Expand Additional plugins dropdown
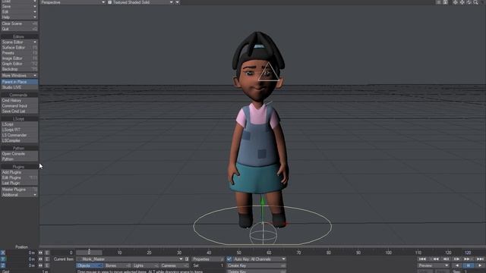Image resolution: width=486 pixels, height=273 pixels. [x=19, y=195]
